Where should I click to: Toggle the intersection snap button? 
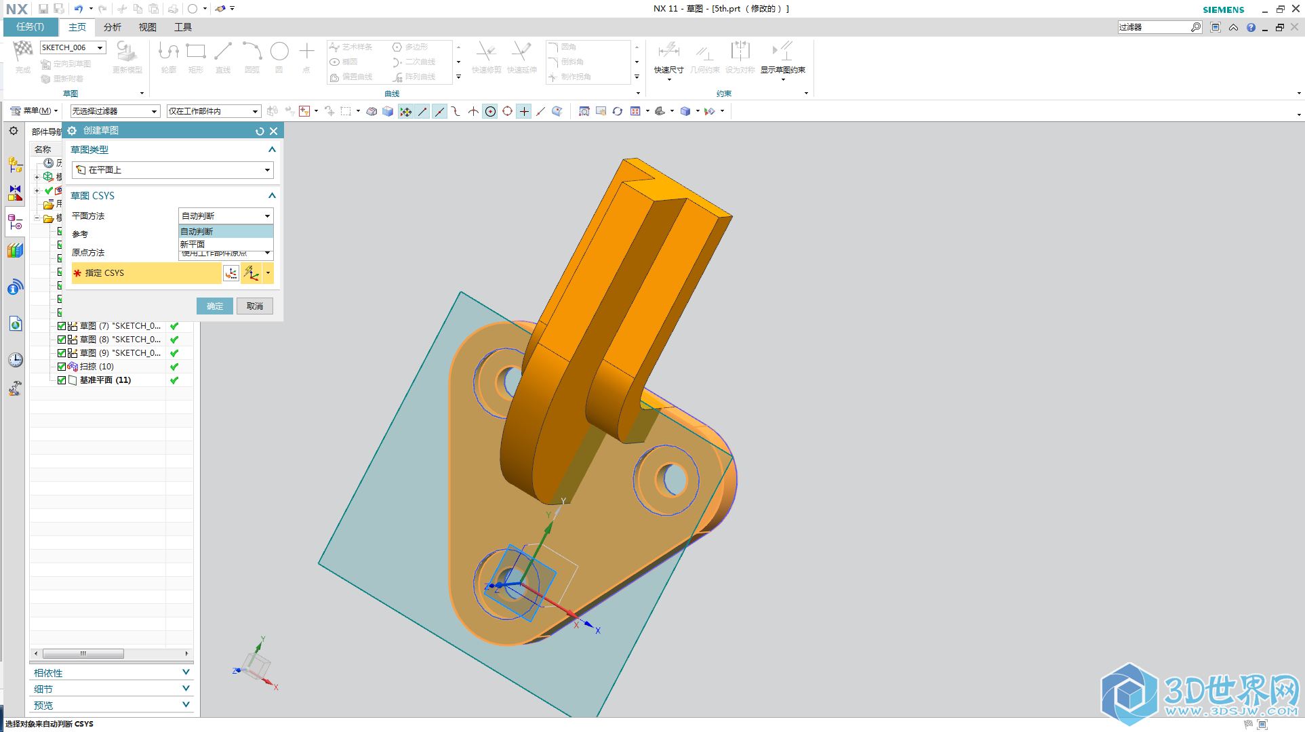click(473, 111)
